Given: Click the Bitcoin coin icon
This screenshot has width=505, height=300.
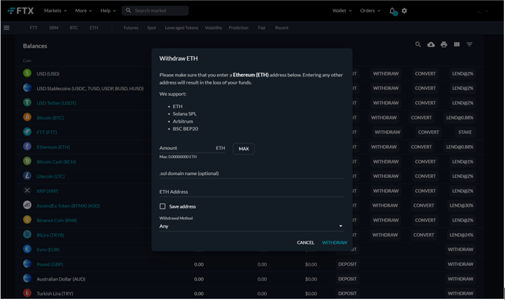Looking at the screenshot, I should 27,117.
